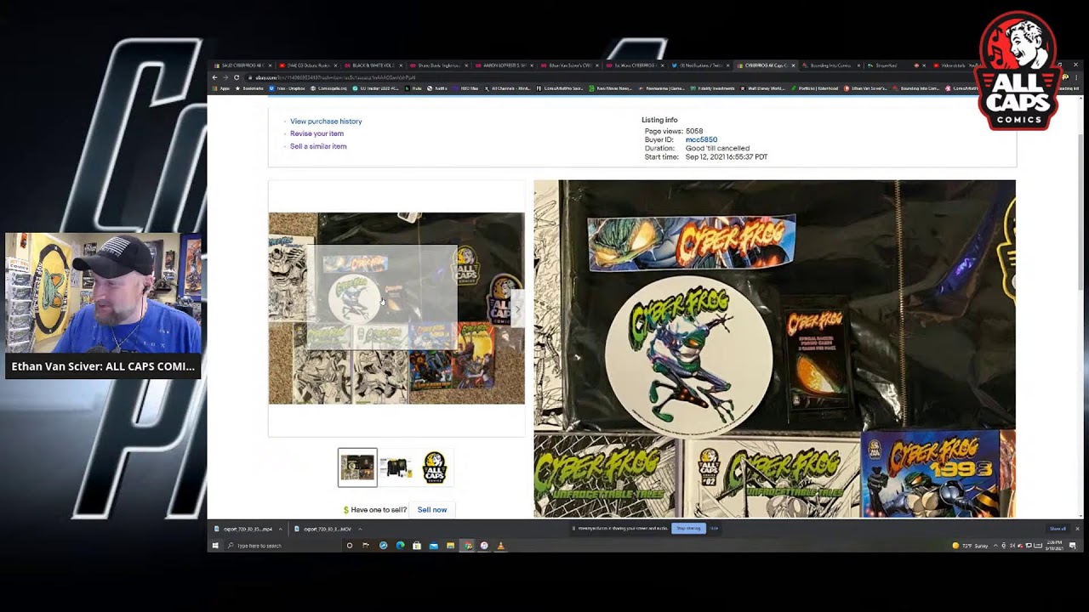Click the Sell now link

click(x=431, y=510)
